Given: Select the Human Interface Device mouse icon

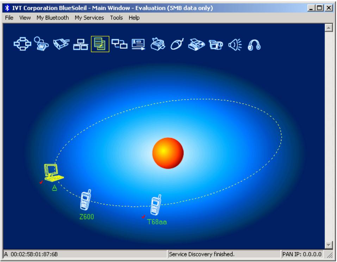Looking at the screenshot, I should click(177, 44).
